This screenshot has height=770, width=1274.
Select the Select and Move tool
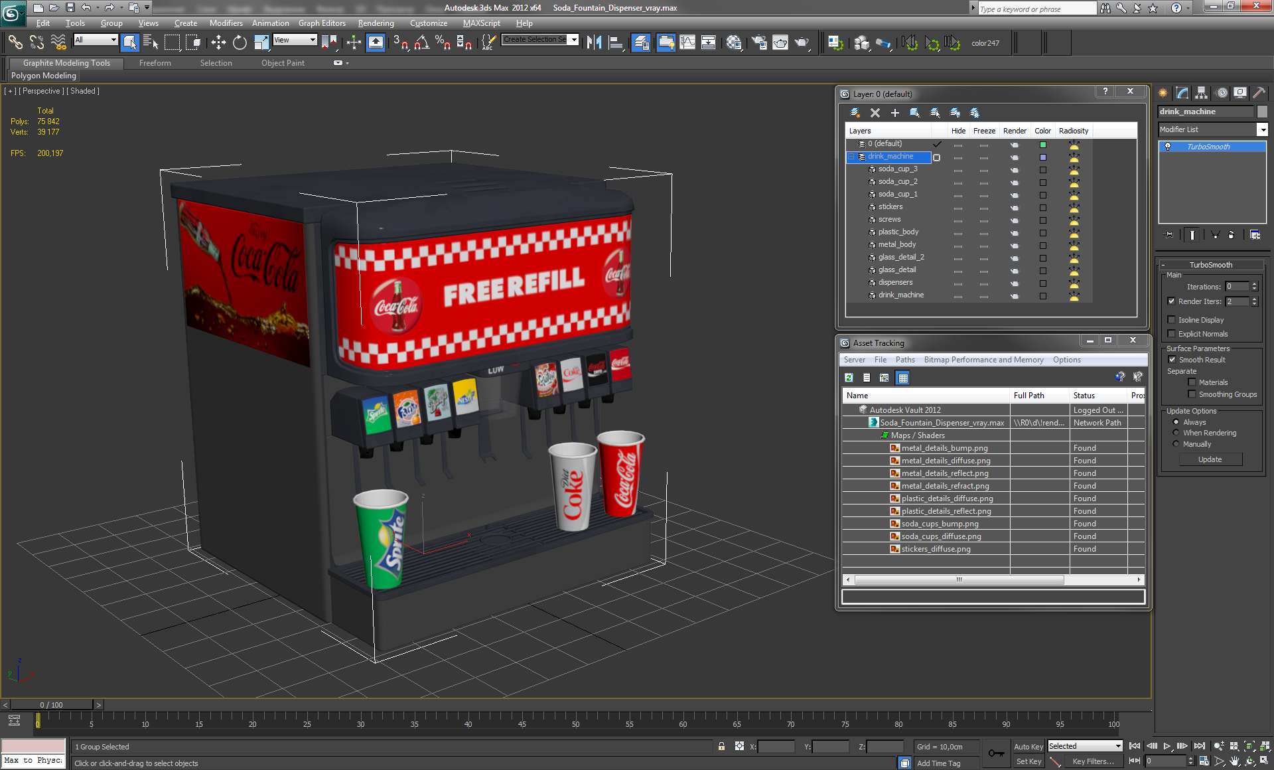218,43
